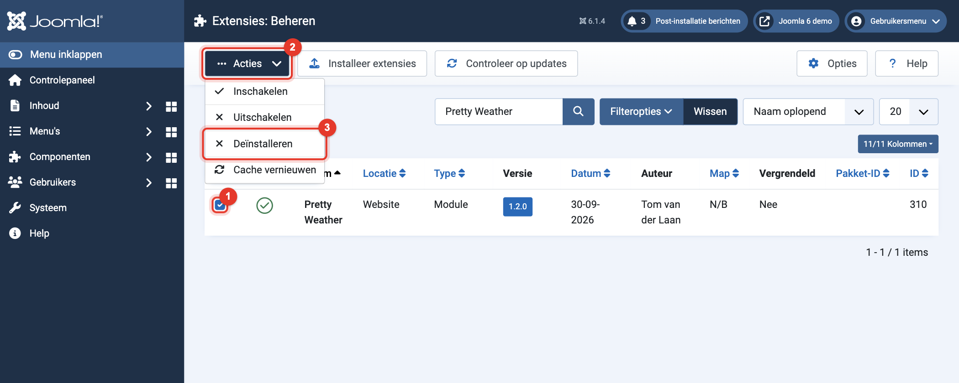This screenshot has width=959, height=383.
Task: Sort by Datum column
Action: click(x=590, y=174)
